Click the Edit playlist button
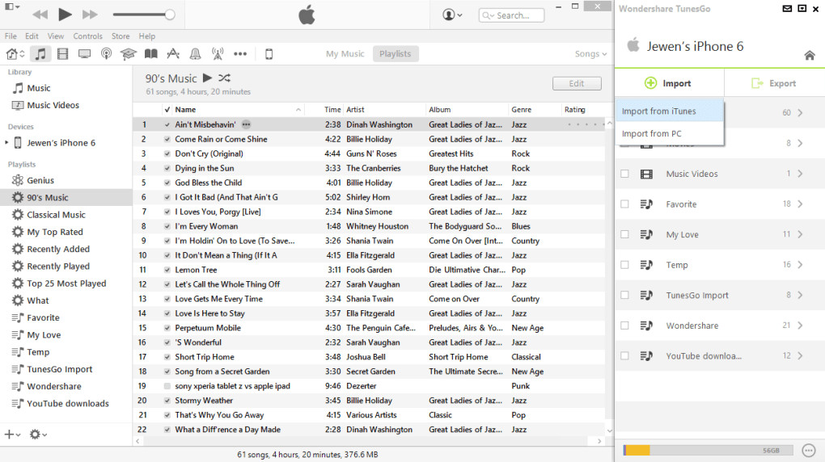The height and width of the screenshot is (462, 825). point(577,83)
